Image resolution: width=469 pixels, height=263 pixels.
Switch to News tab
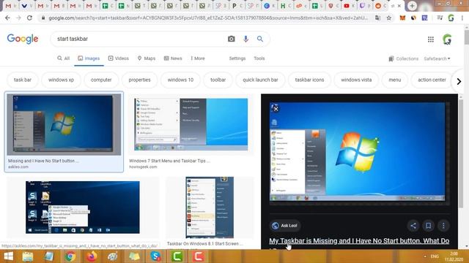coord(173,58)
